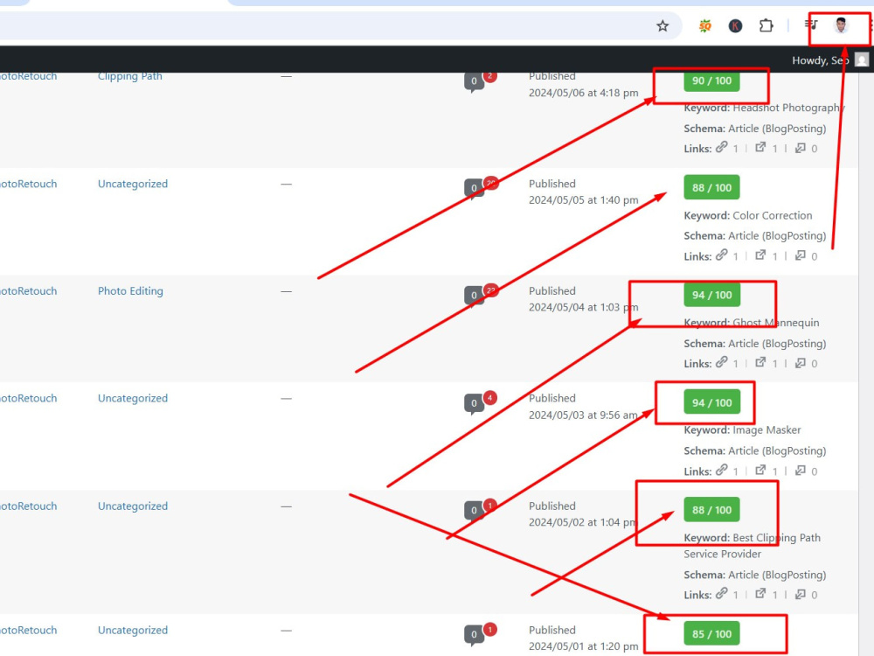Click 94 / 100 score for Image Masker
Screen dimensions: 874x656
point(711,402)
